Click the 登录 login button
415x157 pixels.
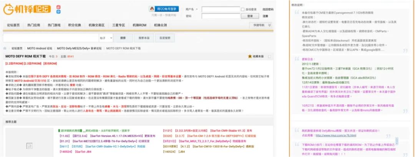250,16
